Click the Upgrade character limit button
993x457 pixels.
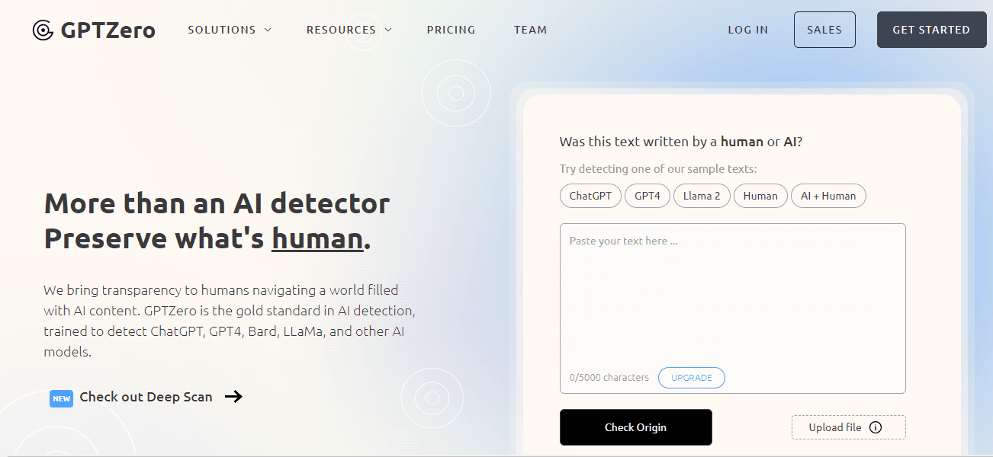click(x=691, y=378)
